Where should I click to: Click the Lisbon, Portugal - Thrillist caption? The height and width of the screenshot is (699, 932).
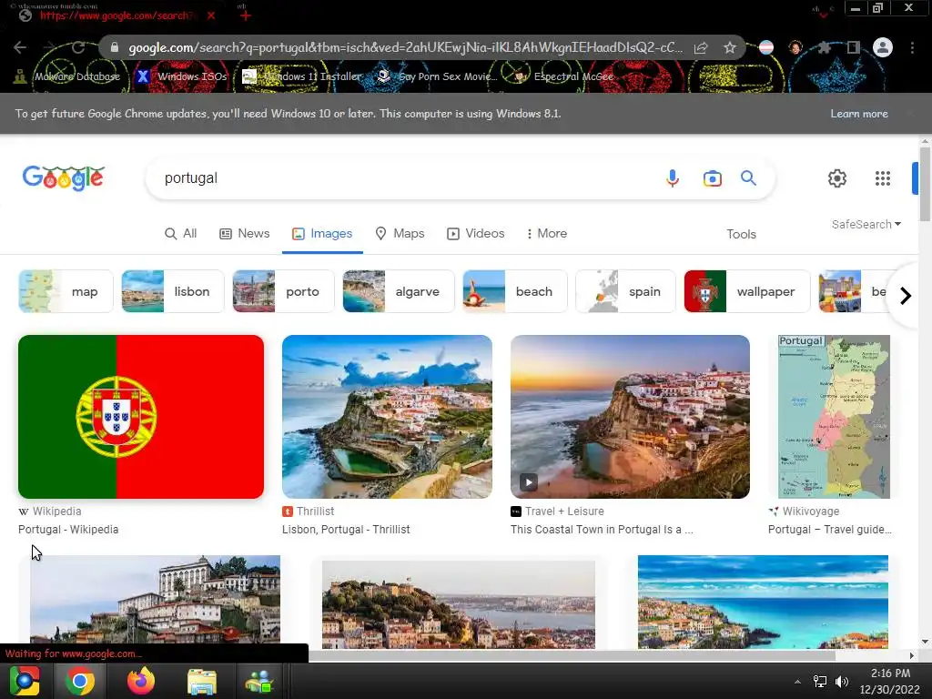click(346, 529)
